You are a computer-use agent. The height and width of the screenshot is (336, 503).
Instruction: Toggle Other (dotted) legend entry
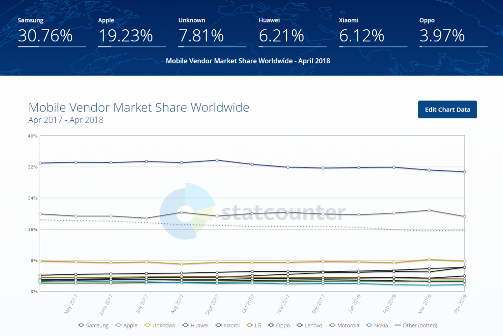tap(416, 325)
